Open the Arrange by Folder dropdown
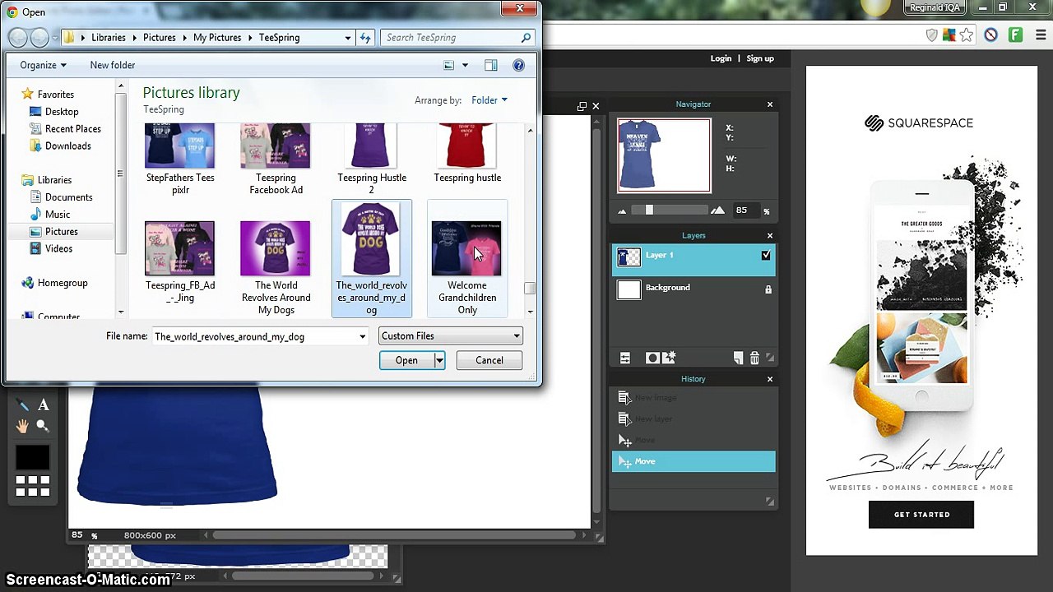This screenshot has width=1053, height=592. pyautogui.click(x=489, y=100)
